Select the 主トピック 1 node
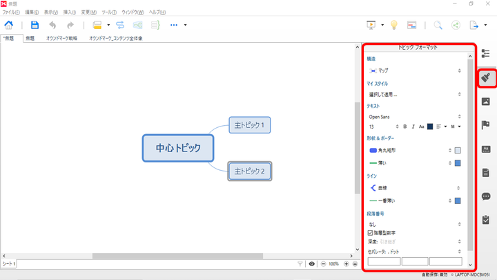Viewport: 497px width, 280px height. 249,125
